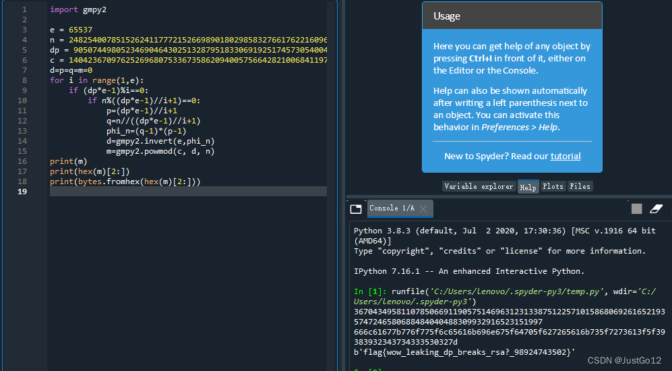The height and width of the screenshot is (371, 672).
Task: Clear console with the eraser icon
Action: pos(656,209)
